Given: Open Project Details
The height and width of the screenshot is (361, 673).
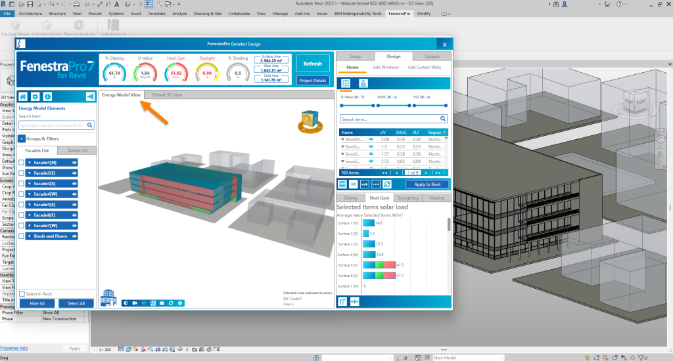Looking at the screenshot, I should [x=312, y=81].
